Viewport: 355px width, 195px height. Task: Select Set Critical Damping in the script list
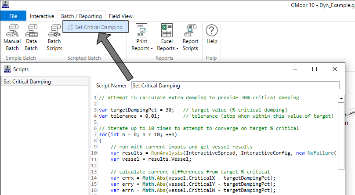pos(44,81)
